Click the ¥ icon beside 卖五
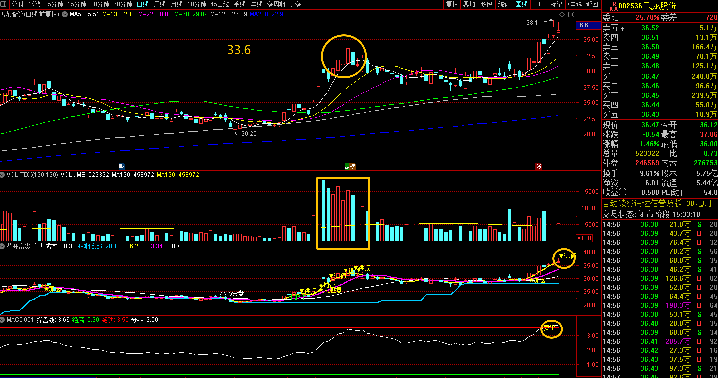The height and width of the screenshot is (378, 718). point(623,28)
